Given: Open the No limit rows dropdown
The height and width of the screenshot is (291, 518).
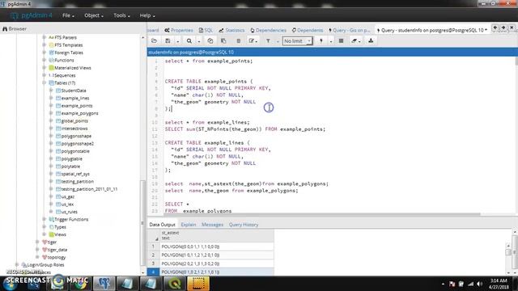Looking at the screenshot, I should [297, 41].
